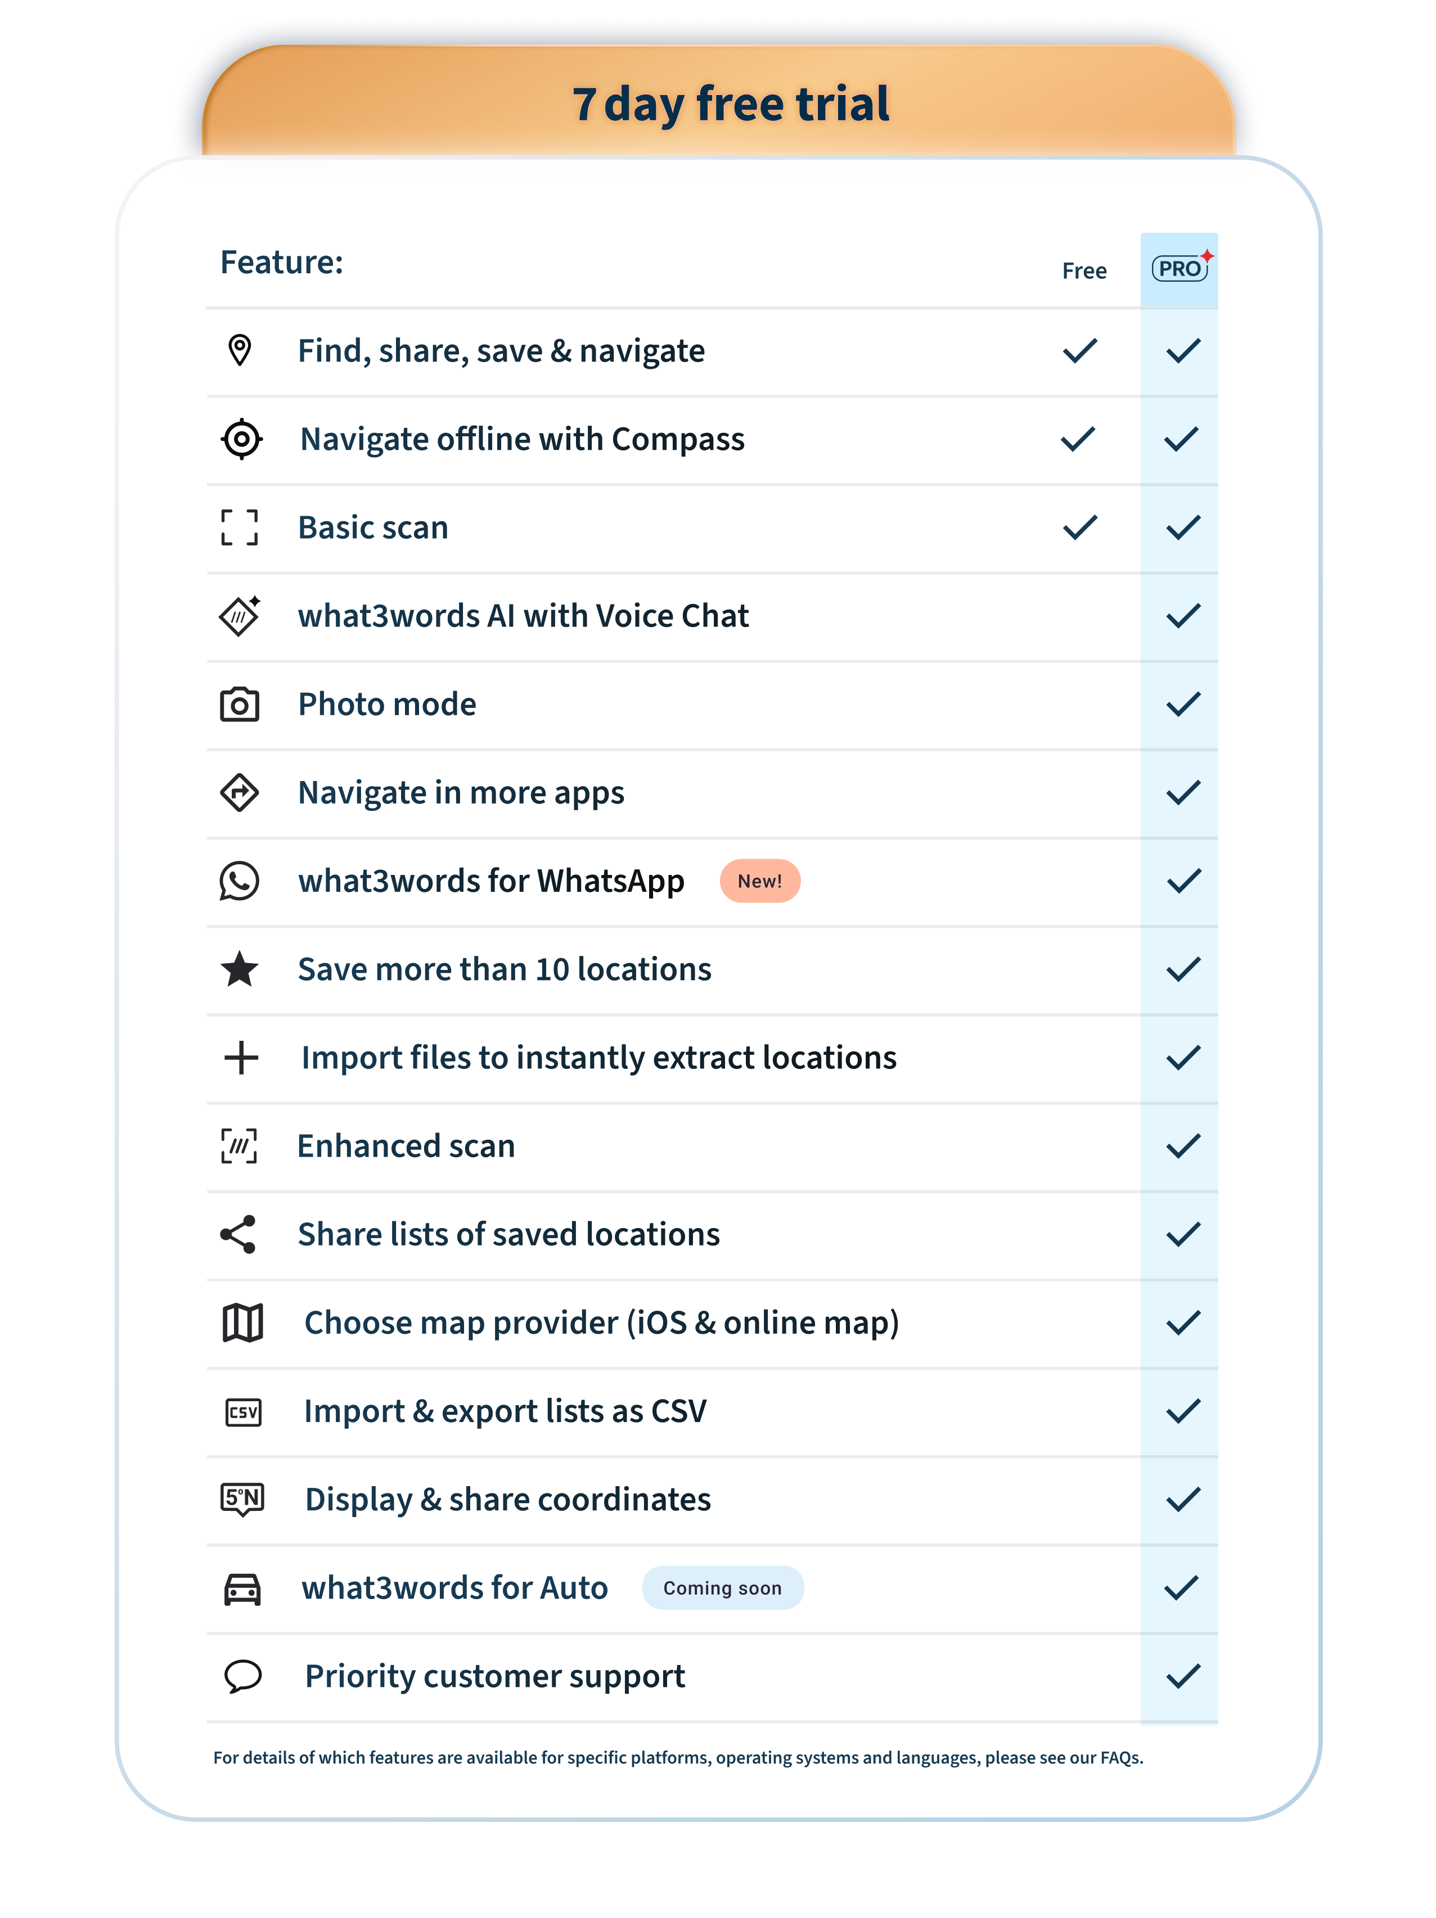1436x1918 pixels.
Task: Select the PRO column header badge
Action: click(1180, 269)
